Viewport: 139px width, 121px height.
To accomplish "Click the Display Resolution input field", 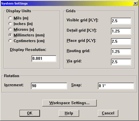I will [44, 59].
